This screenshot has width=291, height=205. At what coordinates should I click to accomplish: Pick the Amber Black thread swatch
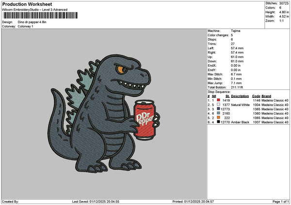pos(218,122)
